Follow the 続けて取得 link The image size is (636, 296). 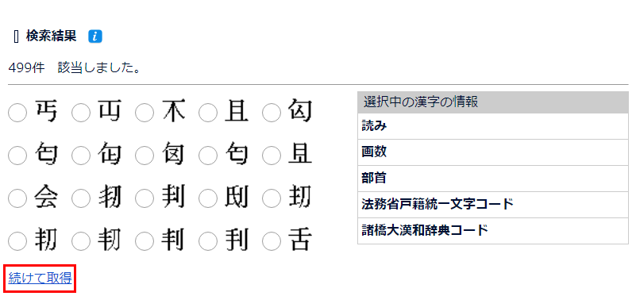[x=40, y=279]
